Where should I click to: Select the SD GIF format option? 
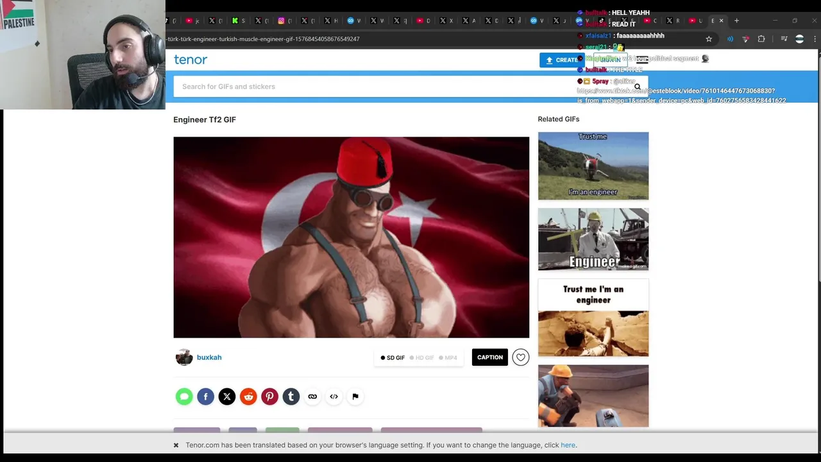[x=393, y=358]
